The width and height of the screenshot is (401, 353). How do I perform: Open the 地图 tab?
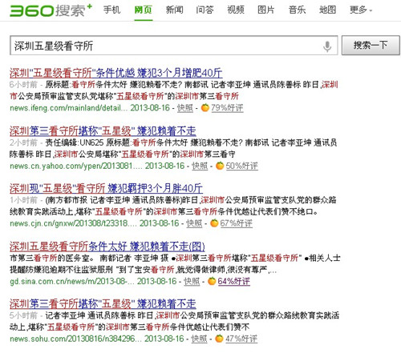click(327, 10)
